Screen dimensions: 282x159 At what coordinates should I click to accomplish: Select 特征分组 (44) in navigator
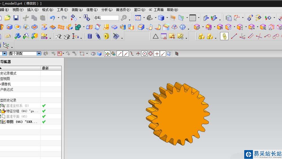(x=22, y=111)
